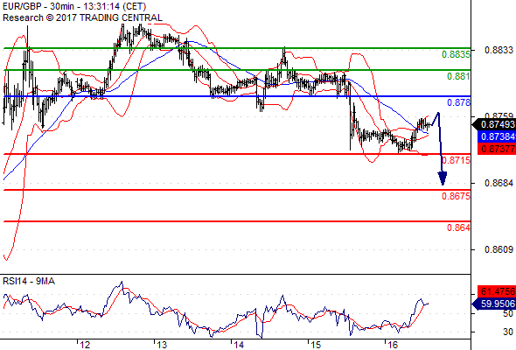The image size is (516, 350).
Task: Click the 0.8609 price axis value
Action: point(499,249)
